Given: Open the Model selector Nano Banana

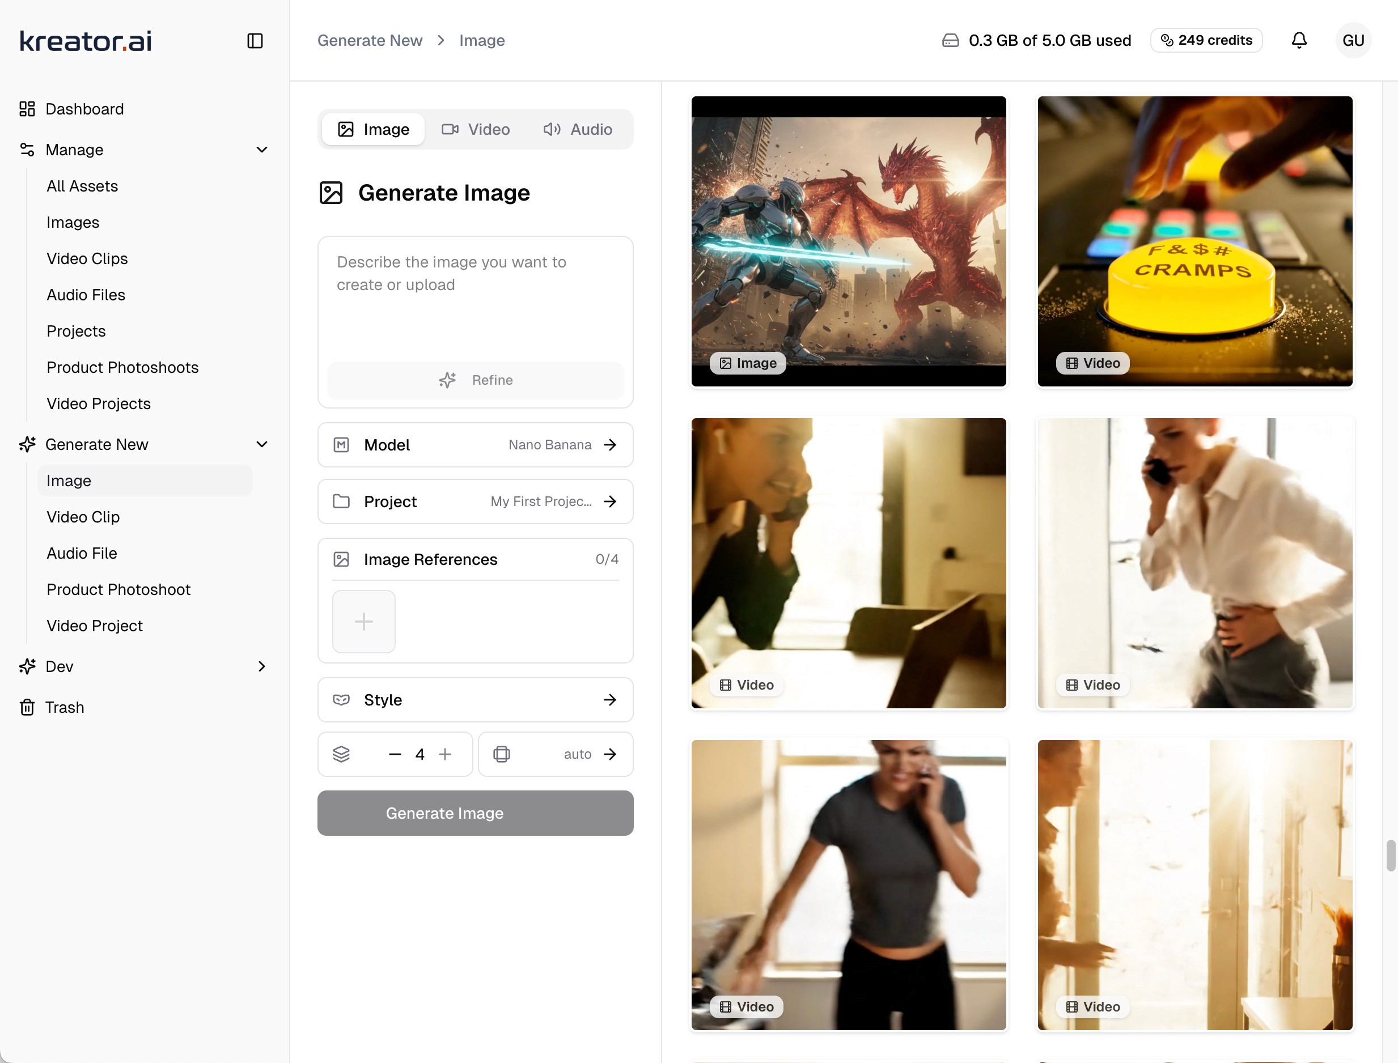Looking at the screenshot, I should pyautogui.click(x=475, y=445).
